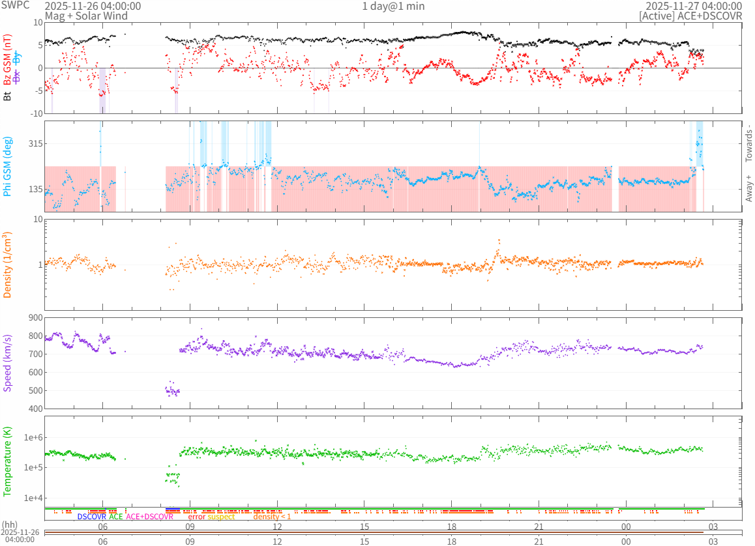The width and height of the screenshot is (755, 546).
Task: Click the blue DSCOVR legend entry
Action: (91, 517)
